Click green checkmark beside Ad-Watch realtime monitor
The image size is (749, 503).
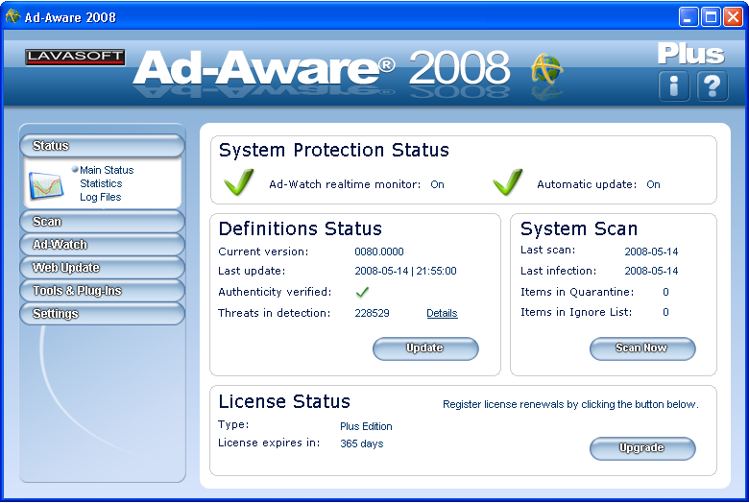(x=238, y=182)
